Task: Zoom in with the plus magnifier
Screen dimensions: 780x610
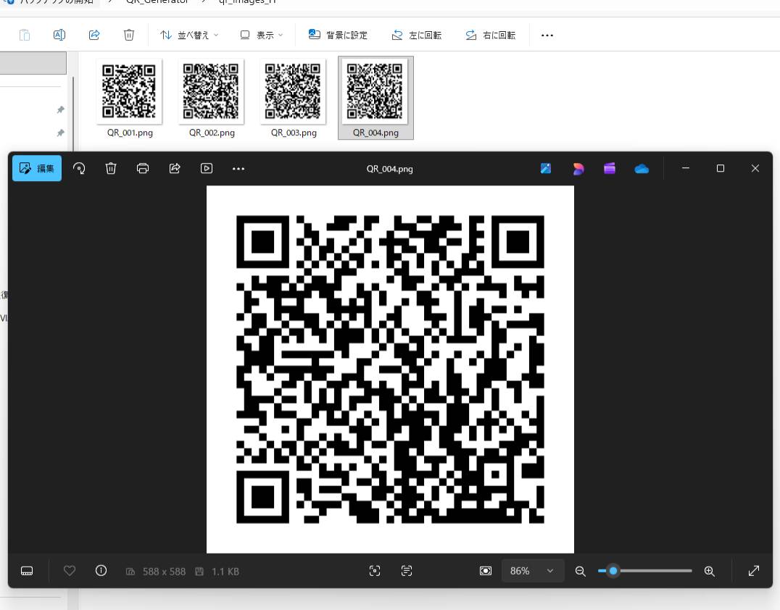Action: 710,571
